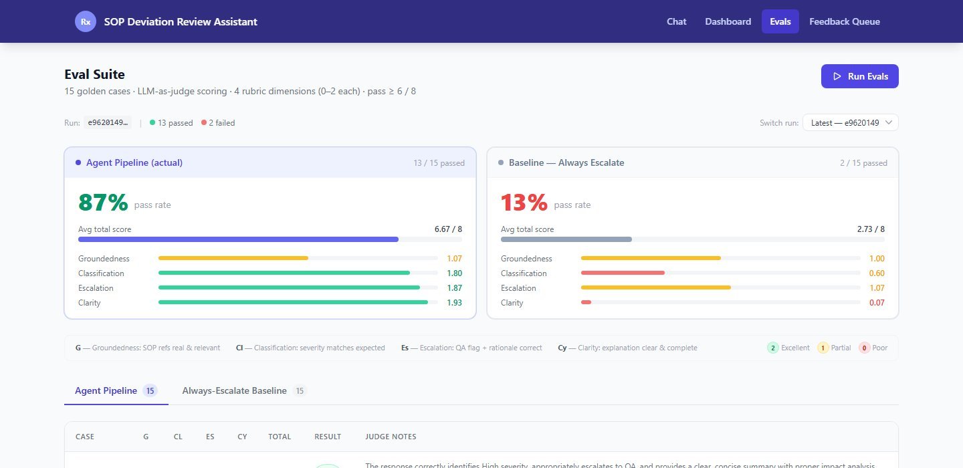Click the ES column header
This screenshot has width=963, height=468.
(210, 437)
